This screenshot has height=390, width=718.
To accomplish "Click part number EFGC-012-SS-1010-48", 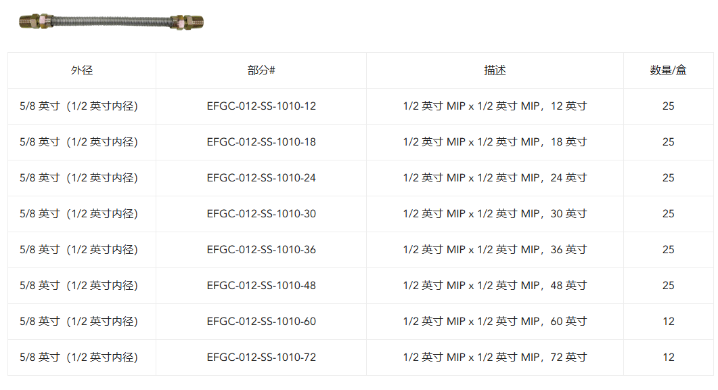I will pyautogui.click(x=261, y=286).
